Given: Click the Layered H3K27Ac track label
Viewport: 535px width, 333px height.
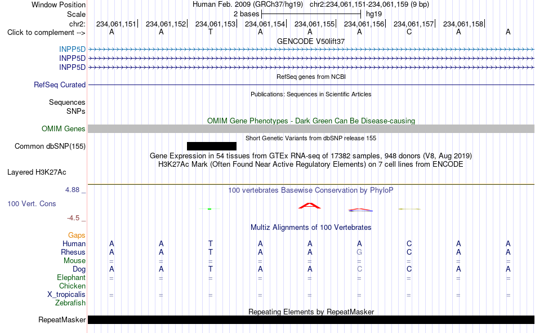Looking at the screenshot, I should pyautogui.click(x=37, y=172).
